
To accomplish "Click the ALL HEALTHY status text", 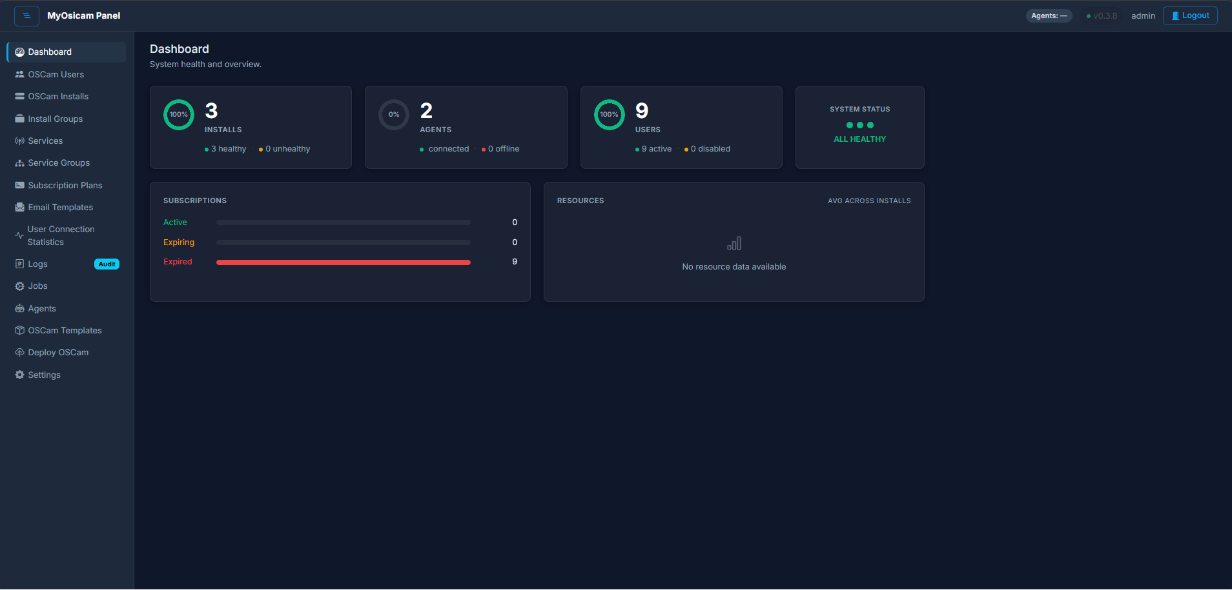I will tap(860, 139).
